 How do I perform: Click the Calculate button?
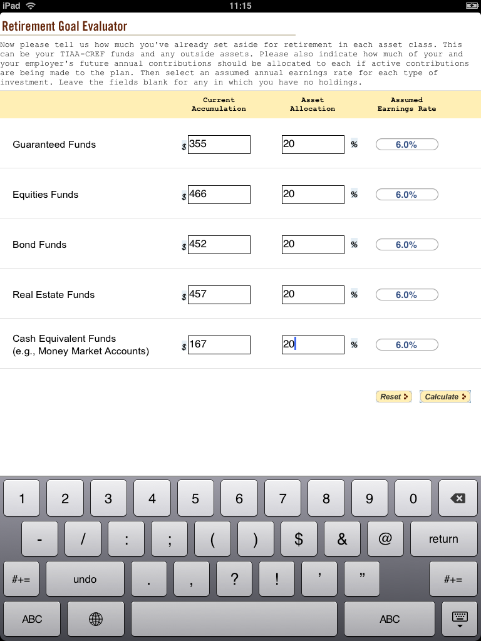coord(445,396)
